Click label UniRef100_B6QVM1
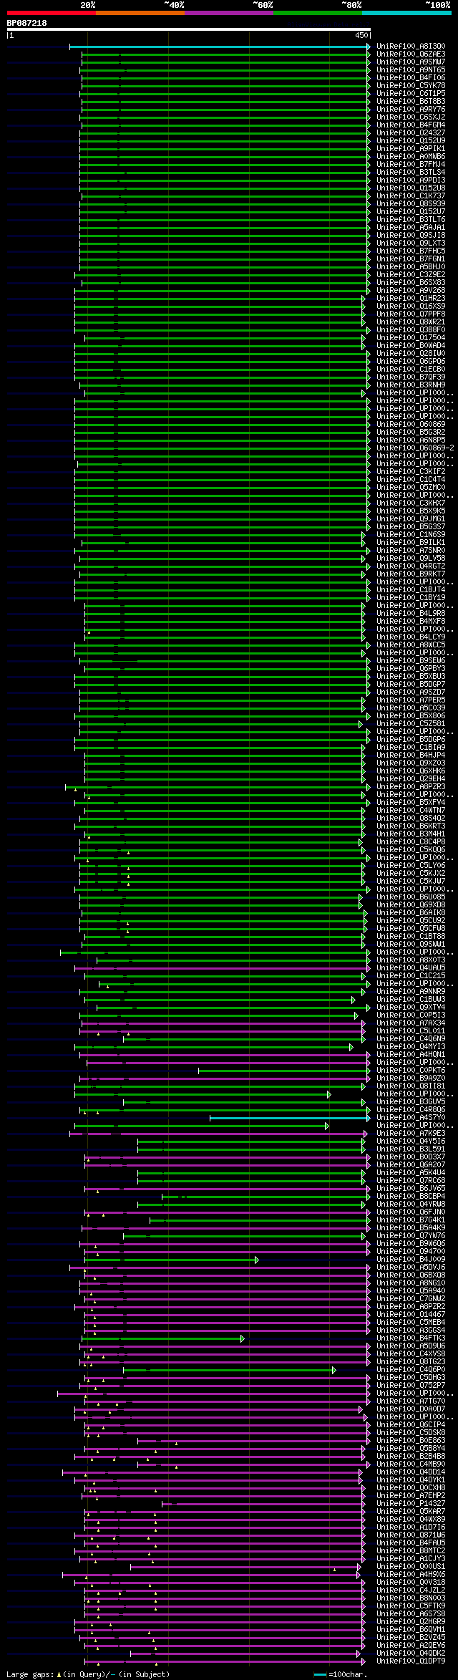This screenshot has height=1680, width=458. click(411, 1630)
